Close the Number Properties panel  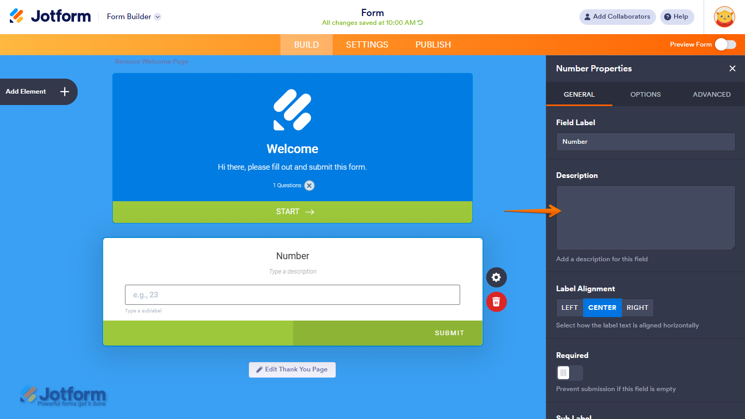[732, 68]
